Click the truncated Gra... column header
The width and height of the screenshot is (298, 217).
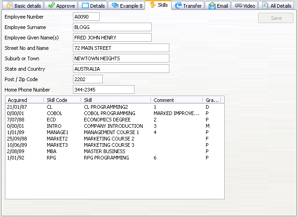(x=212, y=100)
